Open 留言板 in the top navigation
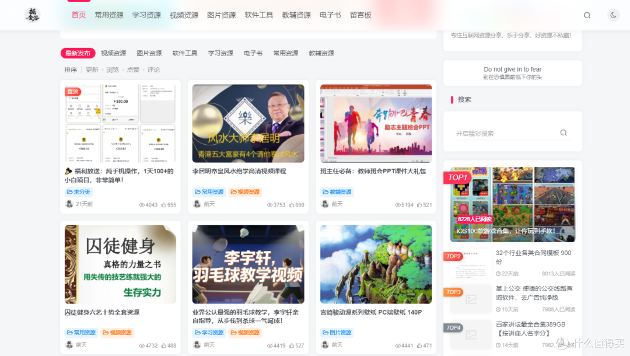 coord(361,15)
